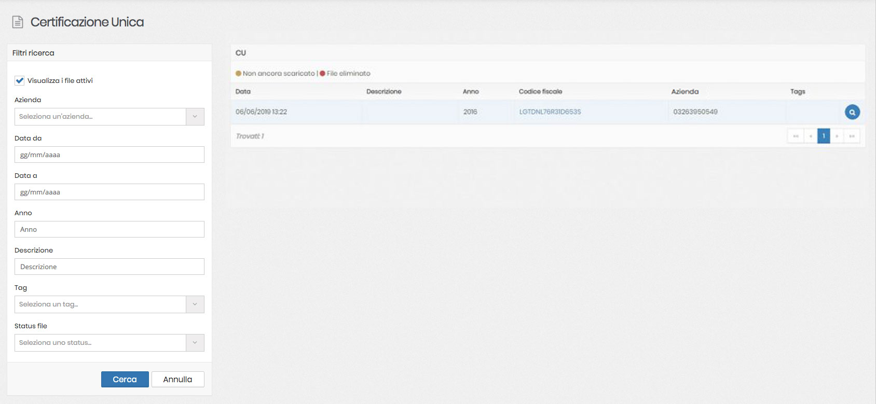Select page 1 in pagination
Image resolution: width=876 pixels, height=404 pixels.
click(824, 136)
